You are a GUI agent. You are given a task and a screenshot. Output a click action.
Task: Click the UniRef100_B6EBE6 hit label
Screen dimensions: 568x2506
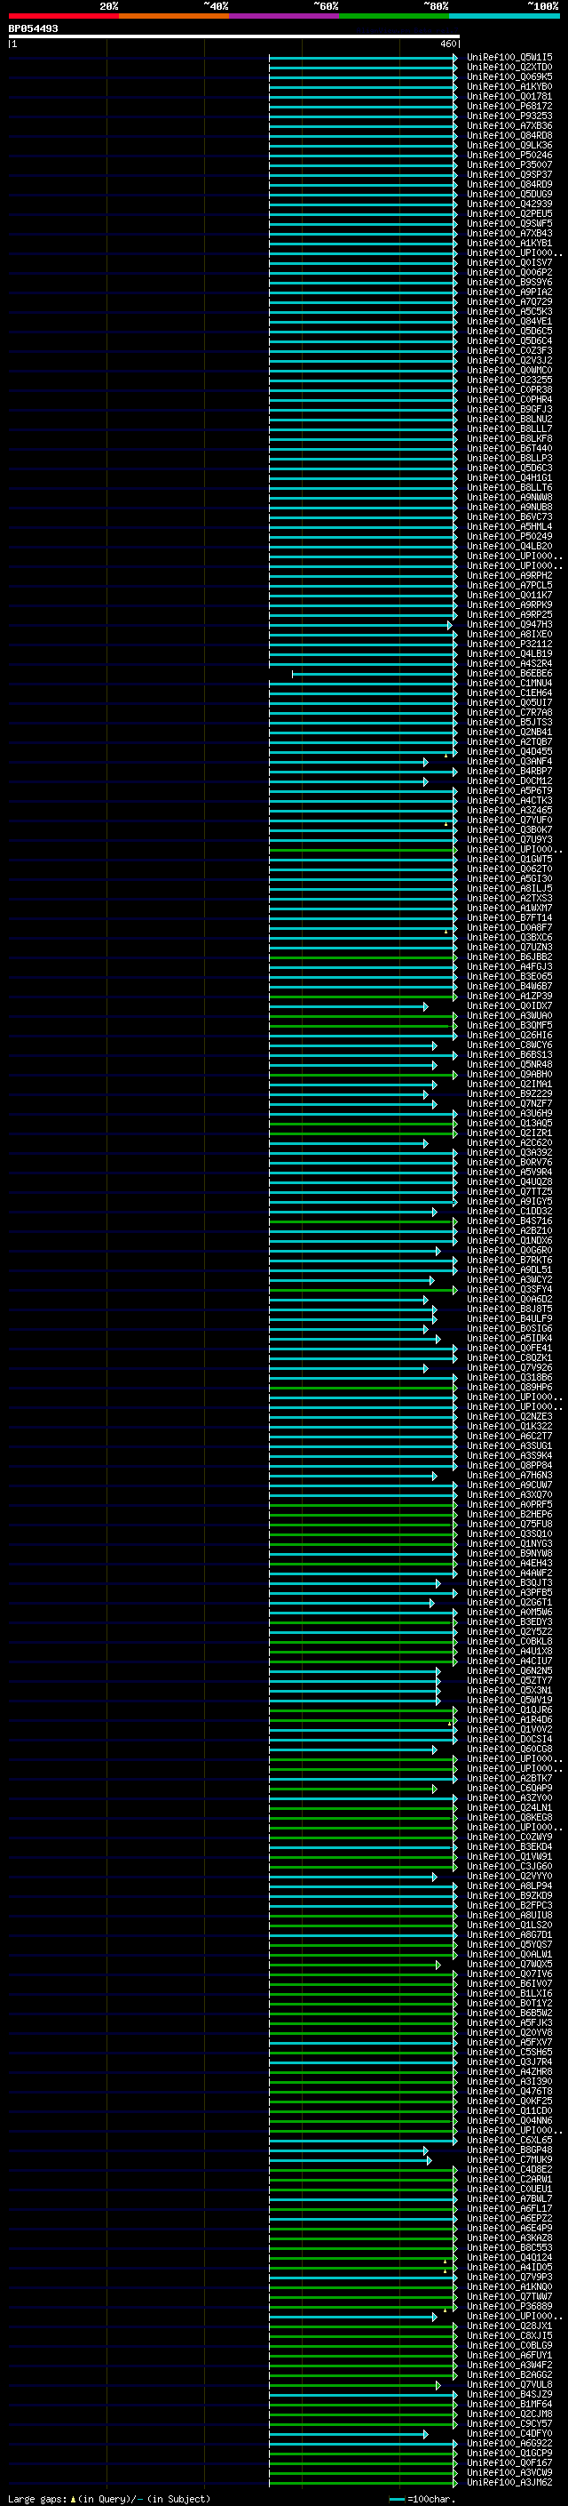[x=509, y=673]
